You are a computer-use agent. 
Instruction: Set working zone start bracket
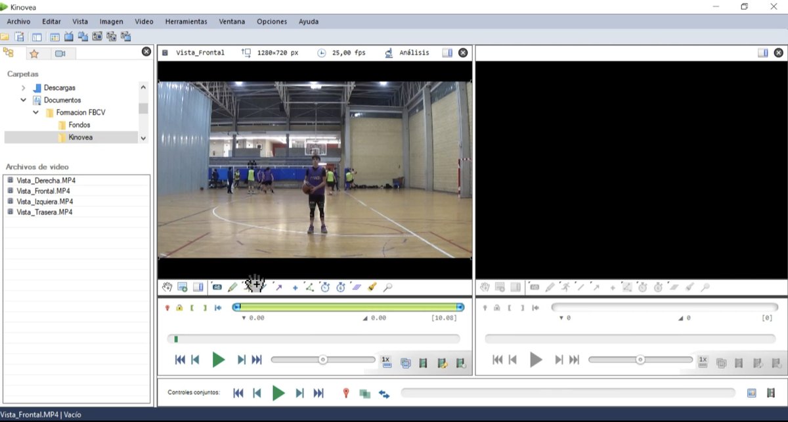click(192, 308)
